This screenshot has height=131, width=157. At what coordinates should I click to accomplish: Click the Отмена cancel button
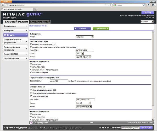click(82, 29)
